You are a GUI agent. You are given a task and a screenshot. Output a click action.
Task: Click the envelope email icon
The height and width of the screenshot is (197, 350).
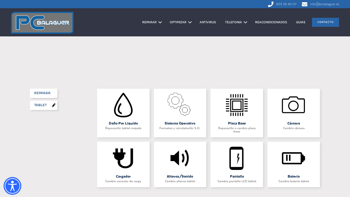(x=305, y=4)
